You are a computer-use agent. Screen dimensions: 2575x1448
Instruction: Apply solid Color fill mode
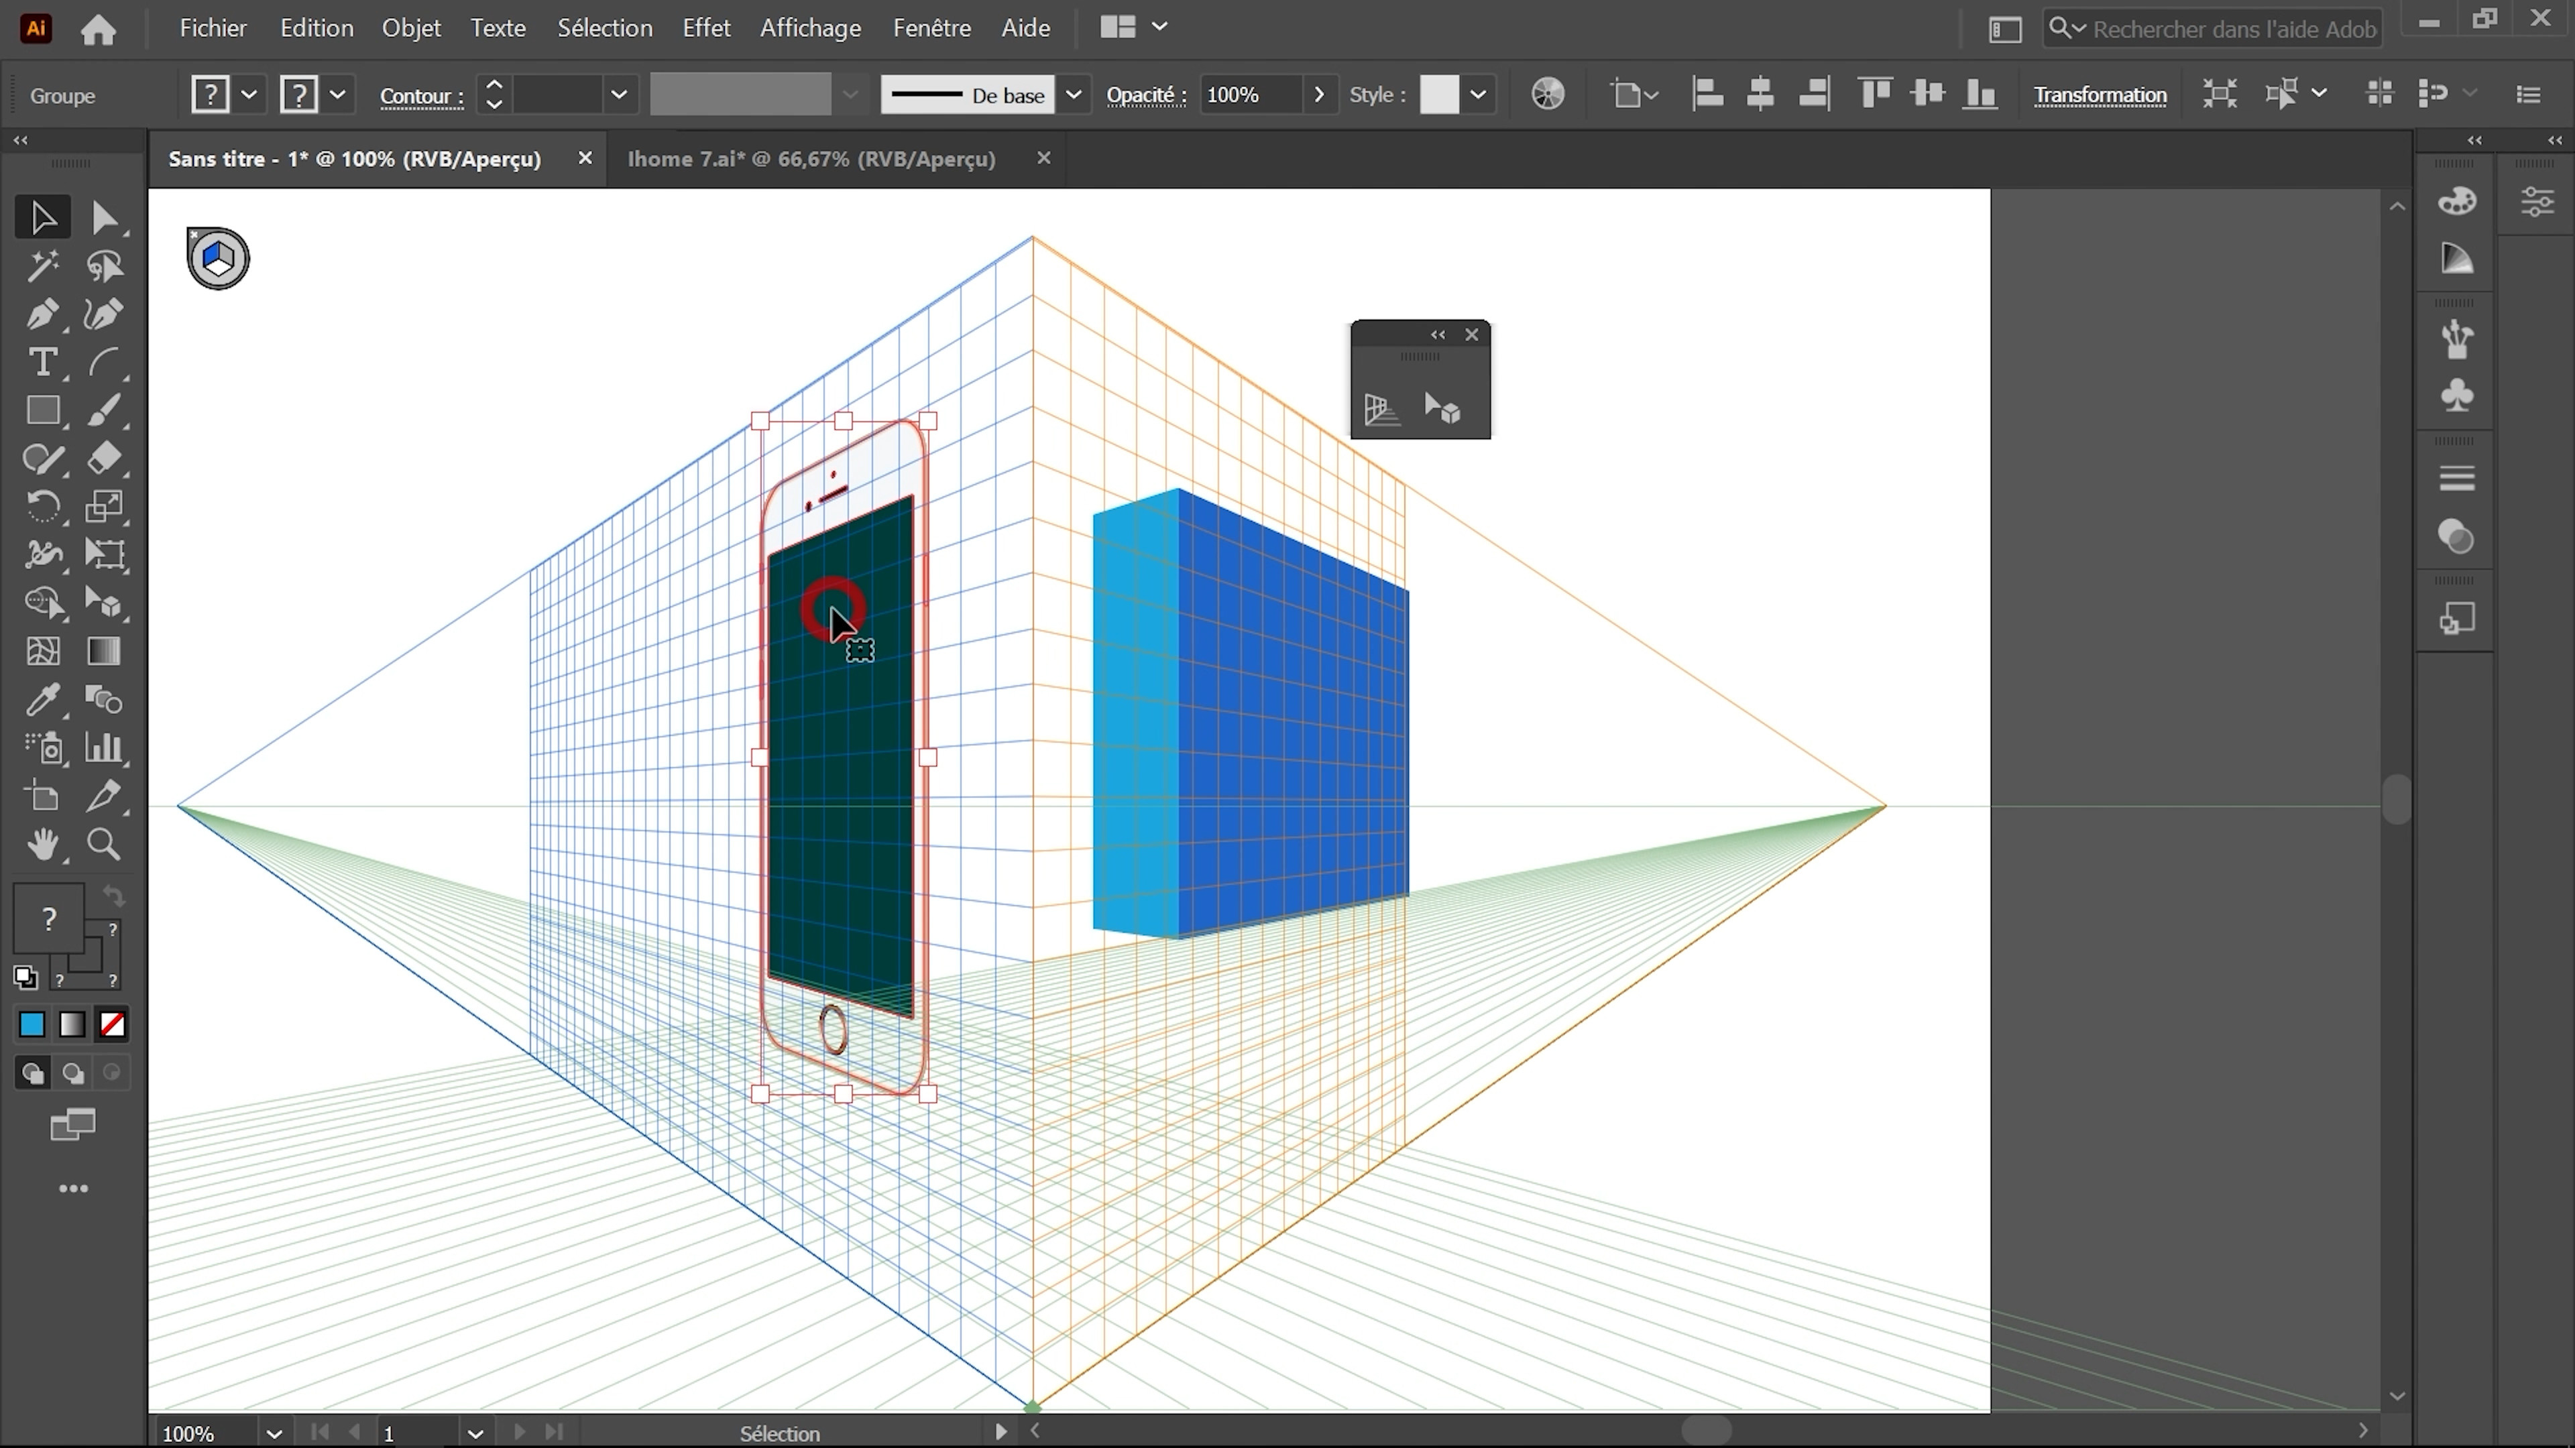point(32,1024)
